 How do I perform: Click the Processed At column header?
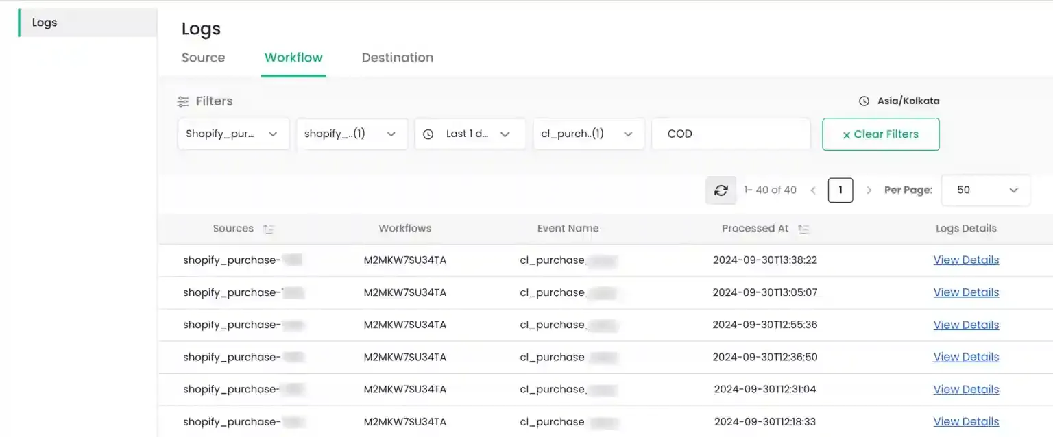coord(755,229)
